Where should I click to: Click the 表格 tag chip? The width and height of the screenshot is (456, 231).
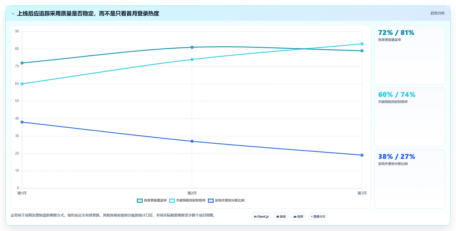tap(281, 217)
